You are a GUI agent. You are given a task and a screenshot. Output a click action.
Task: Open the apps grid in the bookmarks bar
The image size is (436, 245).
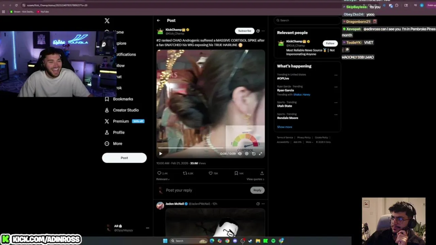(x=3, y=12)
